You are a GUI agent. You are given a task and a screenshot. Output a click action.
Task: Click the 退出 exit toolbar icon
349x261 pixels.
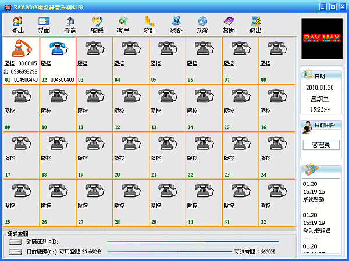pos(255,24)
